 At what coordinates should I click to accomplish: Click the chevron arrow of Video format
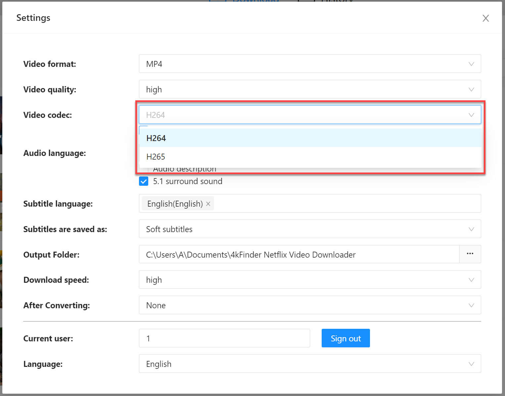[471, 64]
